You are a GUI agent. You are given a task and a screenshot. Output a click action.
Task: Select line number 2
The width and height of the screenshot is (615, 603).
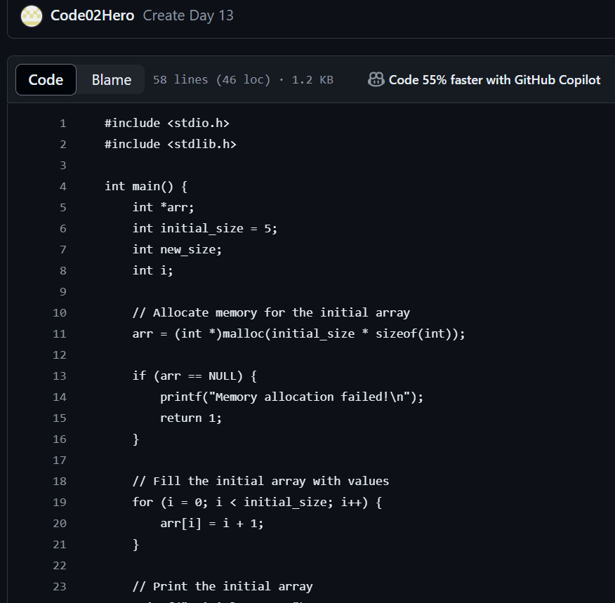pyautogui.click(x=62, y=145)
